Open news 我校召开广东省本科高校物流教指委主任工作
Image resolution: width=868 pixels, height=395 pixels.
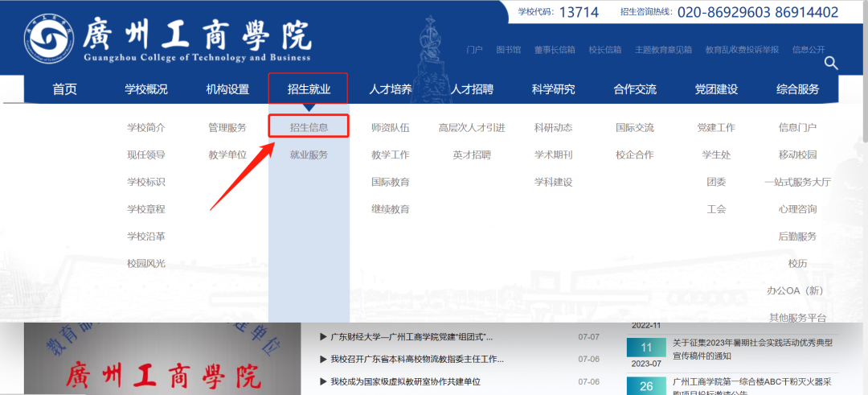(x=417, y=359)
